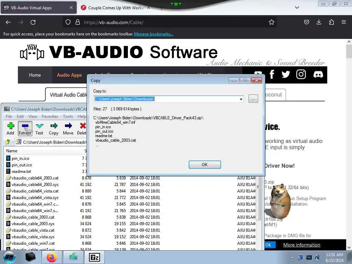
Task: Close the VB-Audio Virtual Apps tab
Action: pos(71,8)
